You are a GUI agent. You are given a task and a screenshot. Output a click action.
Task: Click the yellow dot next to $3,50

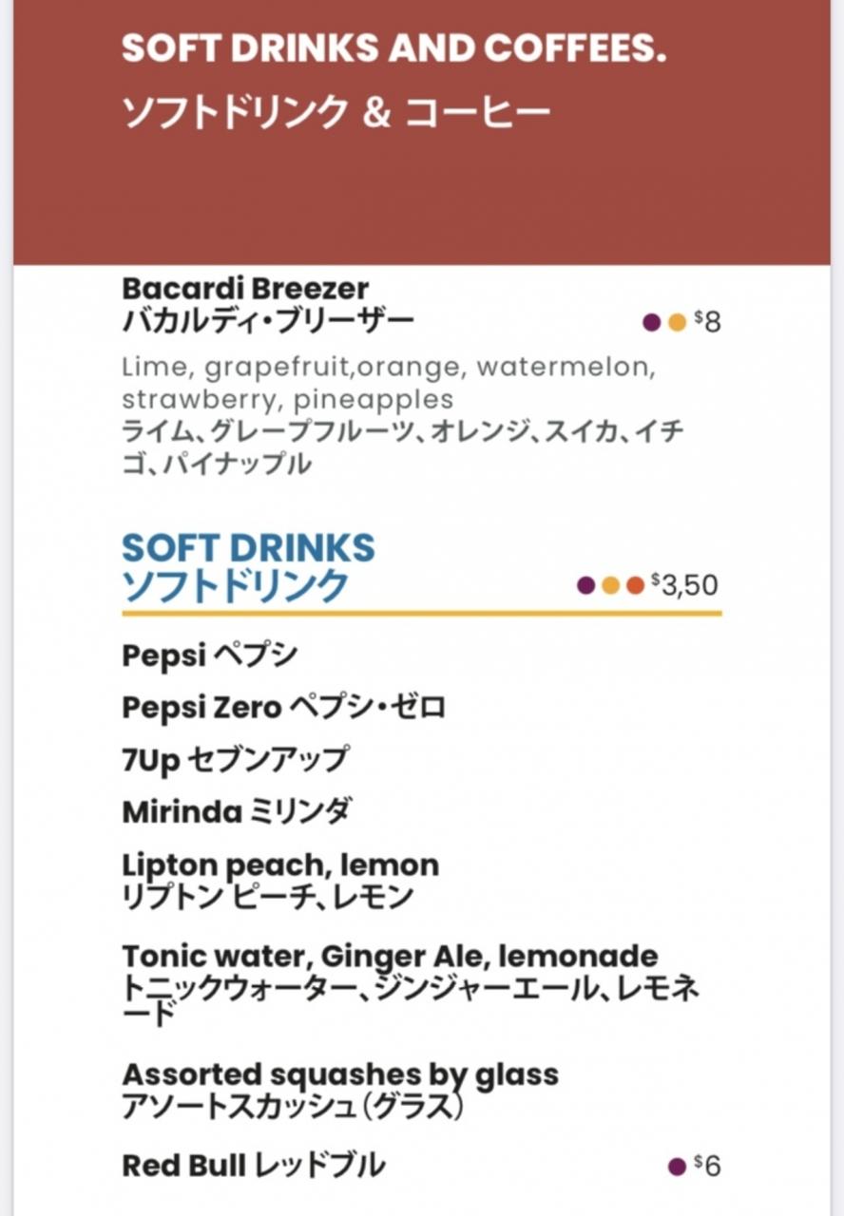[x=611, y=585]
